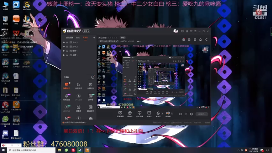272x153 pixels.
Task: Open the 歌词助手 lyrics assistant tool
Action: coord(90,108)
